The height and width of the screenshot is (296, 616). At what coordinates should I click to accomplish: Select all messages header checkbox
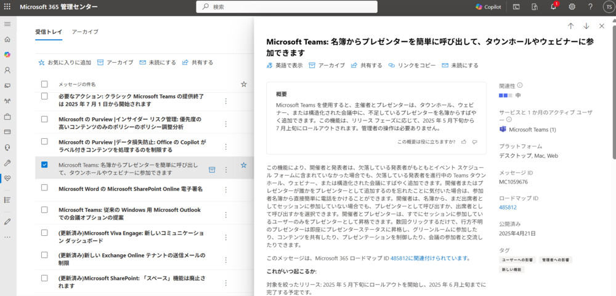[x=44, y=84]
